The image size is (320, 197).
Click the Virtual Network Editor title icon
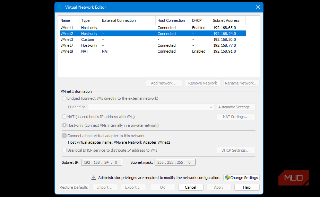click(60, 7)
